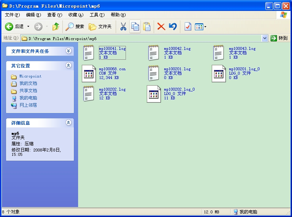The width and height of the screenshot is (292, 217).
Task: Click the folder icon in address bar
Action: 24,39
